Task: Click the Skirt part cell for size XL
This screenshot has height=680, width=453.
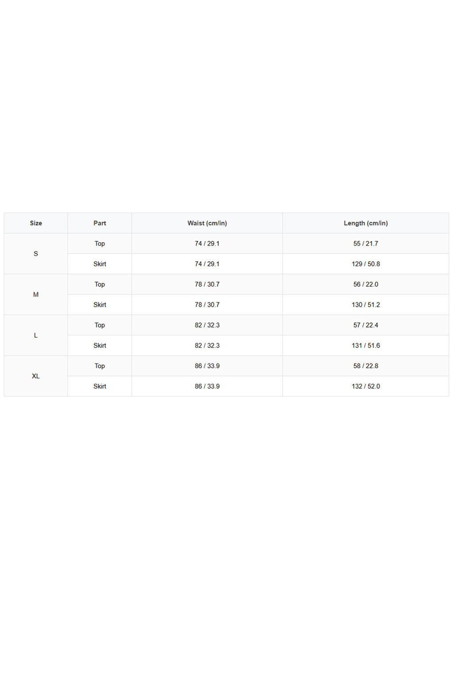Action: coord(100,386)
